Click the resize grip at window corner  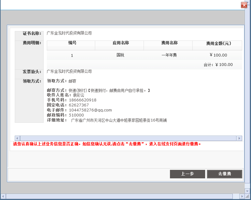(x=247, y=196)
